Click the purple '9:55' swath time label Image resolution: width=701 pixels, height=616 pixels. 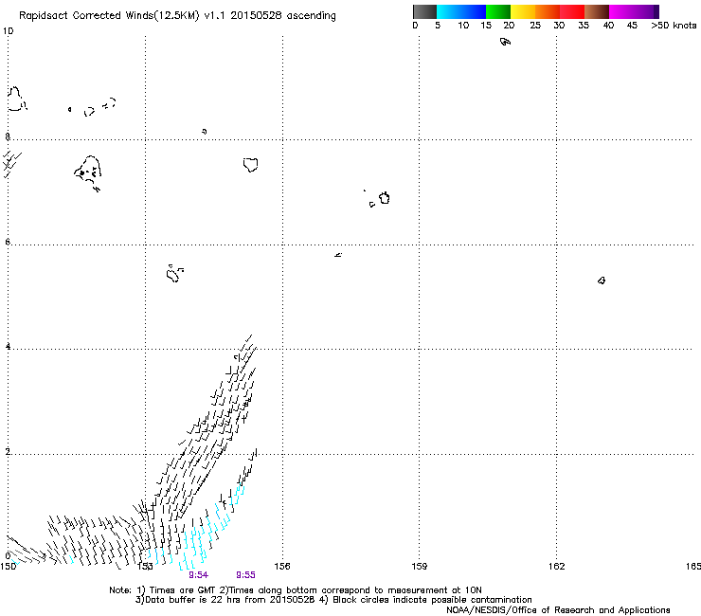point(245,575)
